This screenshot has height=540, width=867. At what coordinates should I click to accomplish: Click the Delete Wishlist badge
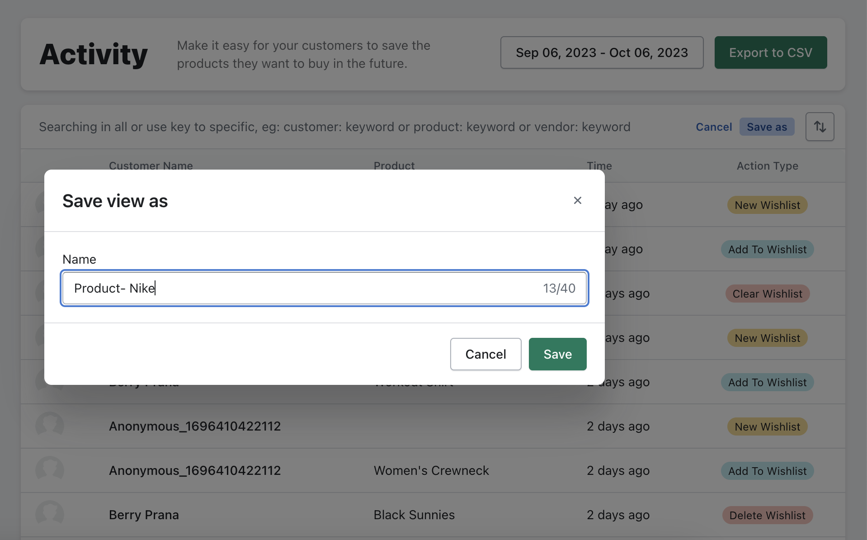767,515
